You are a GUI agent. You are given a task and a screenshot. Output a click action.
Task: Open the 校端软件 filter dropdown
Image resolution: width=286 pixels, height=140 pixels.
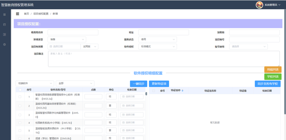[x=35, y=84]
